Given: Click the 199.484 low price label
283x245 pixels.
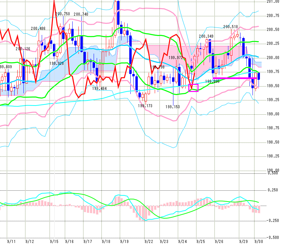Looking at the screenshot, I should pos(99,88).
